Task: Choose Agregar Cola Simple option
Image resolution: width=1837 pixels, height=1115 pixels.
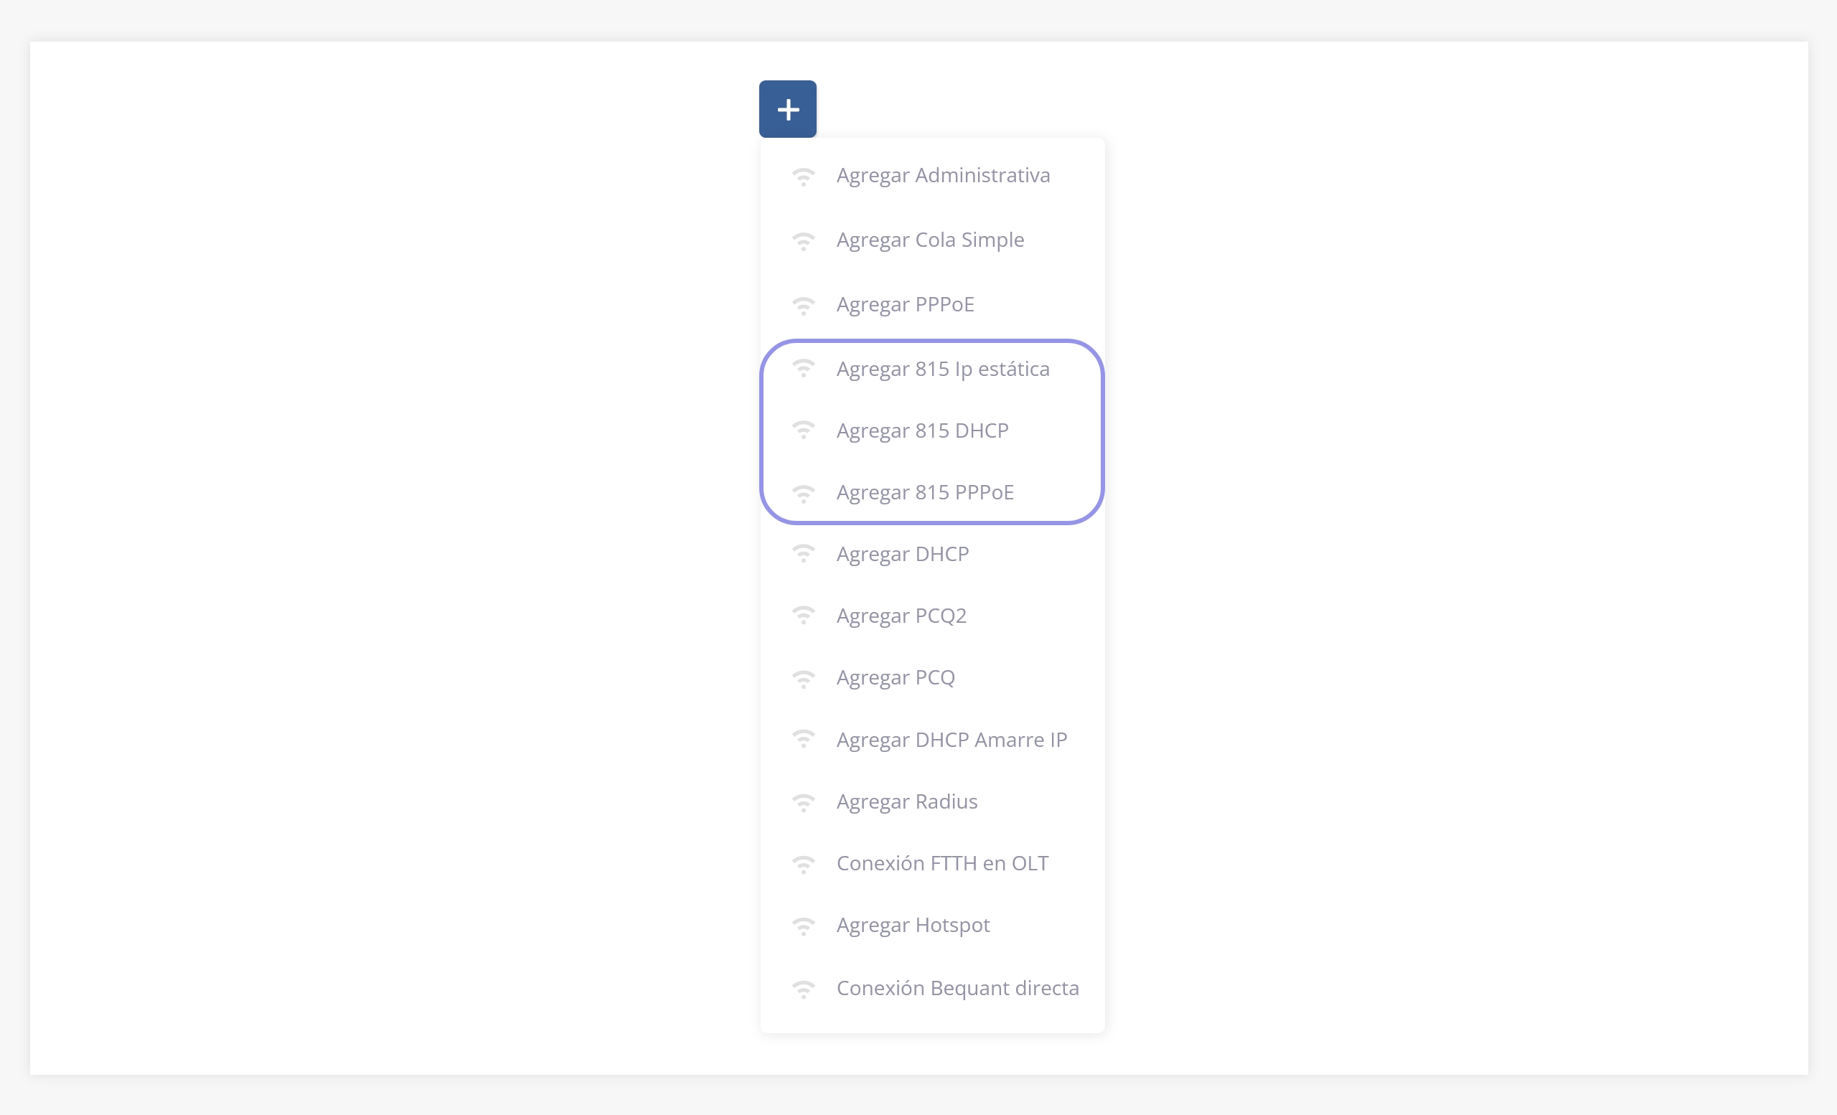Action: pos(930,240)
